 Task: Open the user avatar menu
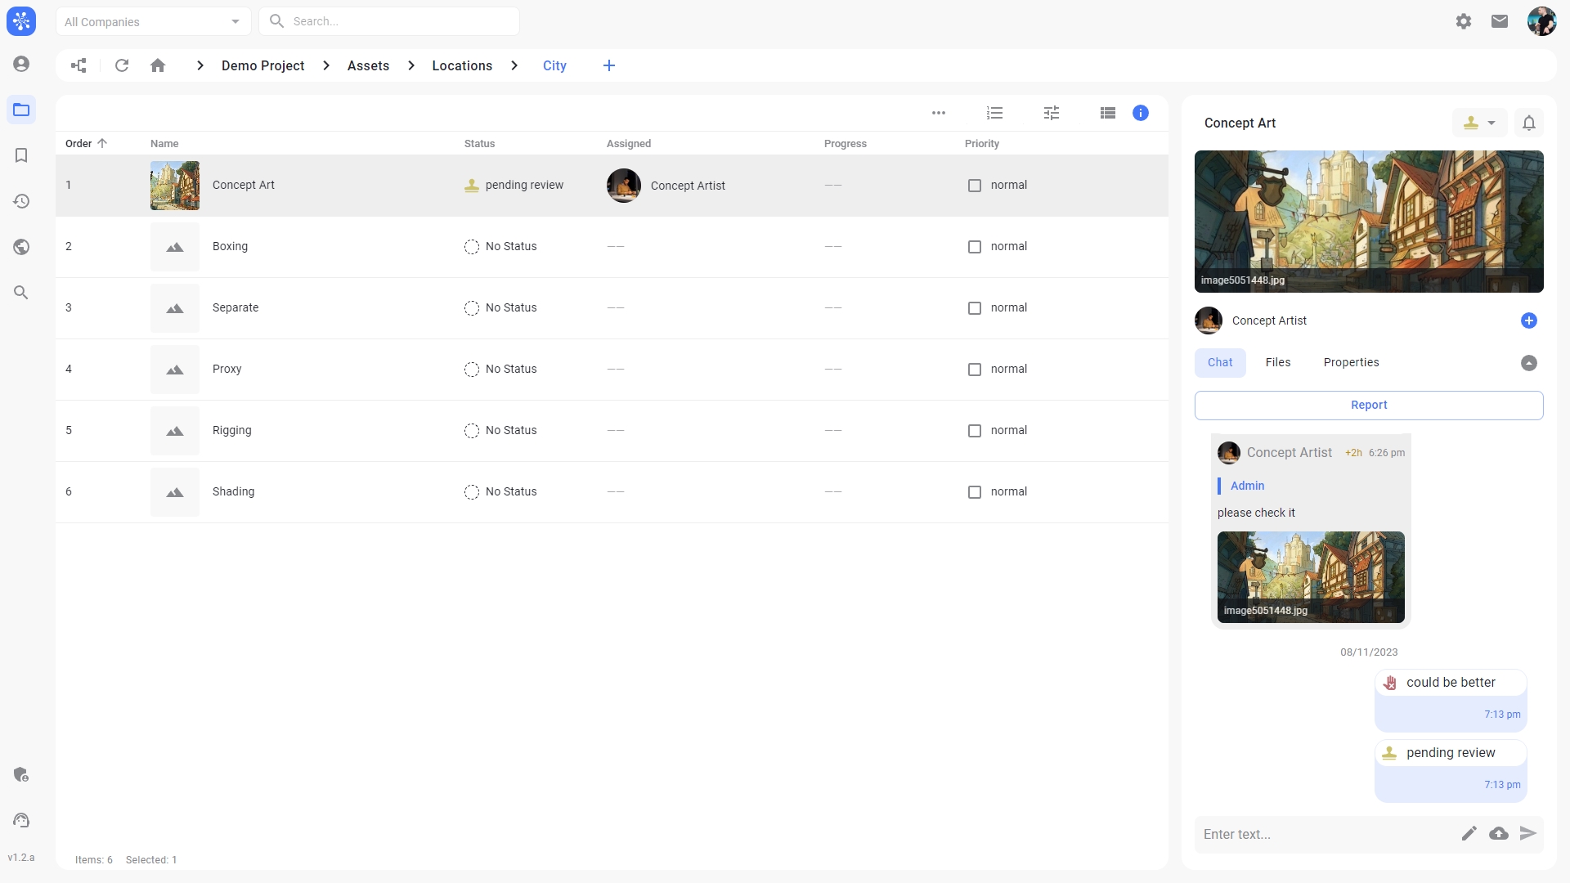[x=1541, y=21]
